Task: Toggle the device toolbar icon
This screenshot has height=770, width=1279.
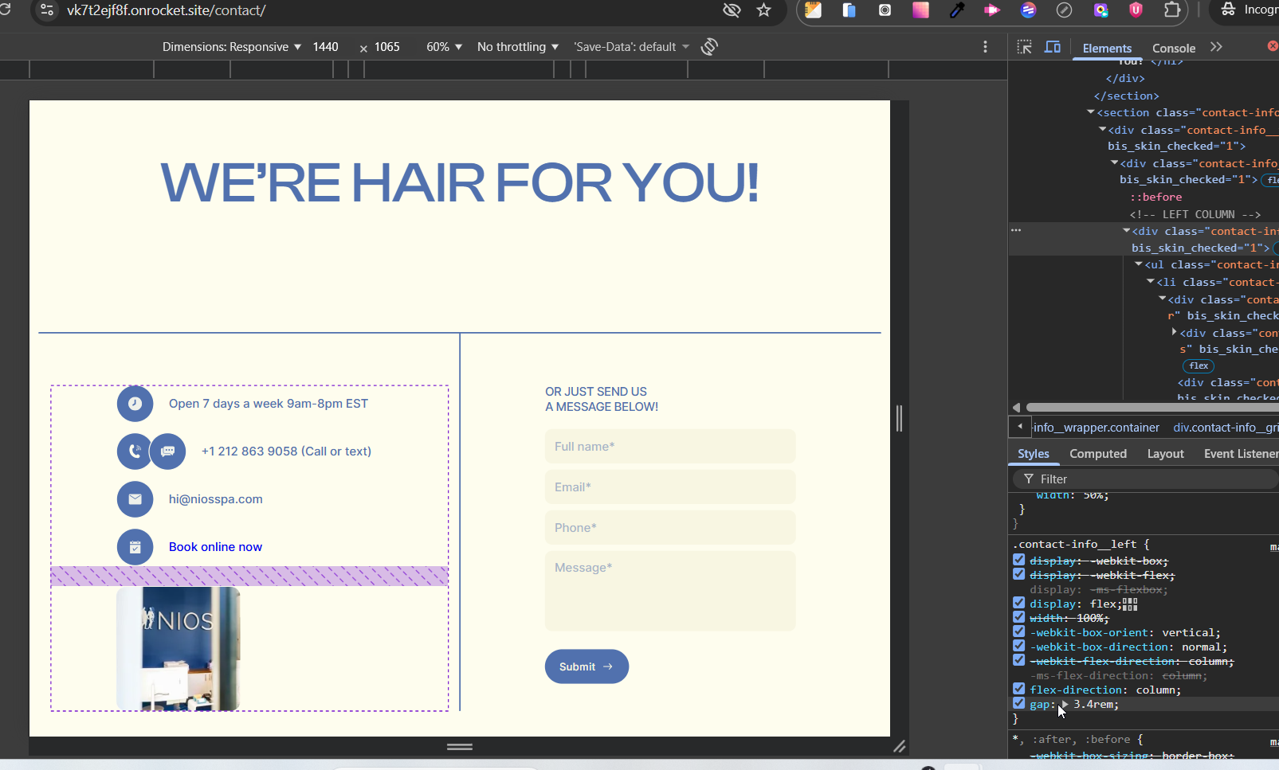Action: 1053,47
